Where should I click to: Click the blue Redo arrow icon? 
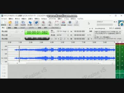coord(36,23)
